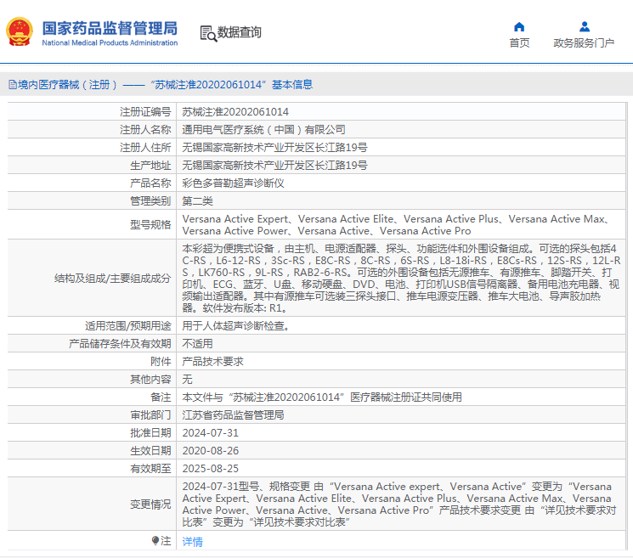Click 国家药品监督管理局 title

(110, 28)
